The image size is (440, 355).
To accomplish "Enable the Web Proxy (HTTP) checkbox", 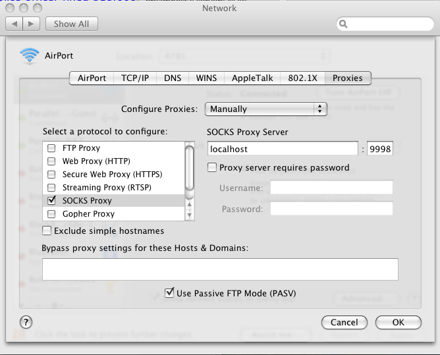I will [x=51, y=161].
